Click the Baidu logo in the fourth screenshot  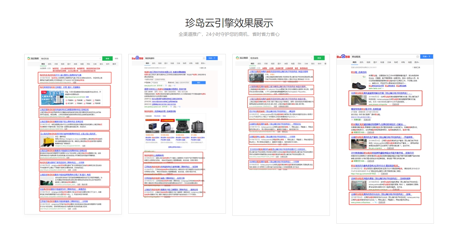point(343,57)
